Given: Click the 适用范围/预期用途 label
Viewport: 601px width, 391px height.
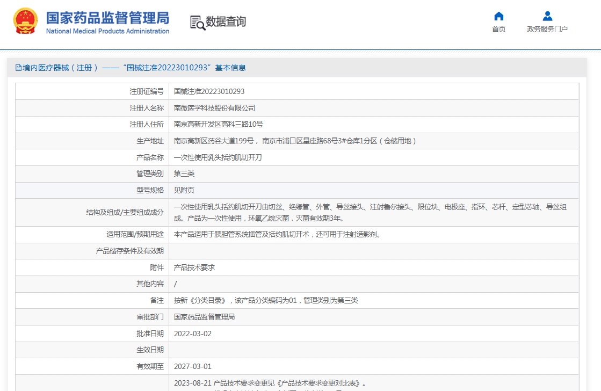Looking at the screenshot, I should coord(135,234).
